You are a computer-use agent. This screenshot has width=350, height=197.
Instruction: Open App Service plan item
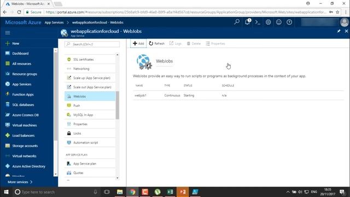click(x=90, y=164)
